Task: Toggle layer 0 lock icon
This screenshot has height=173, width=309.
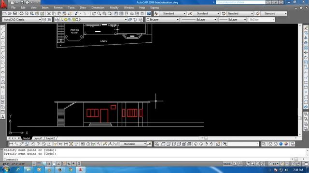Action: coord(73,20)
